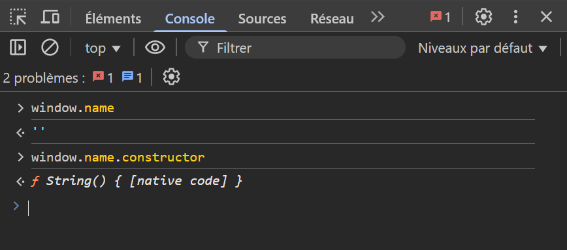Image resolution: width=567 pixels, height=250 pixels.
Task: Click the blue message issue counter
Action: (132, 77)
